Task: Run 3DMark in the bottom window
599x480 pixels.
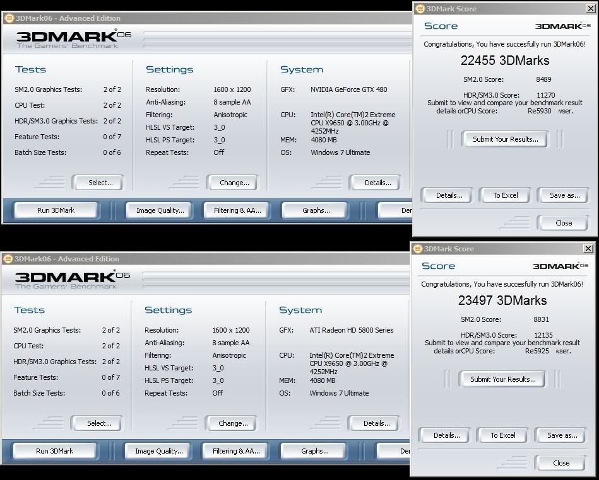Action: (x=55, y=450)
